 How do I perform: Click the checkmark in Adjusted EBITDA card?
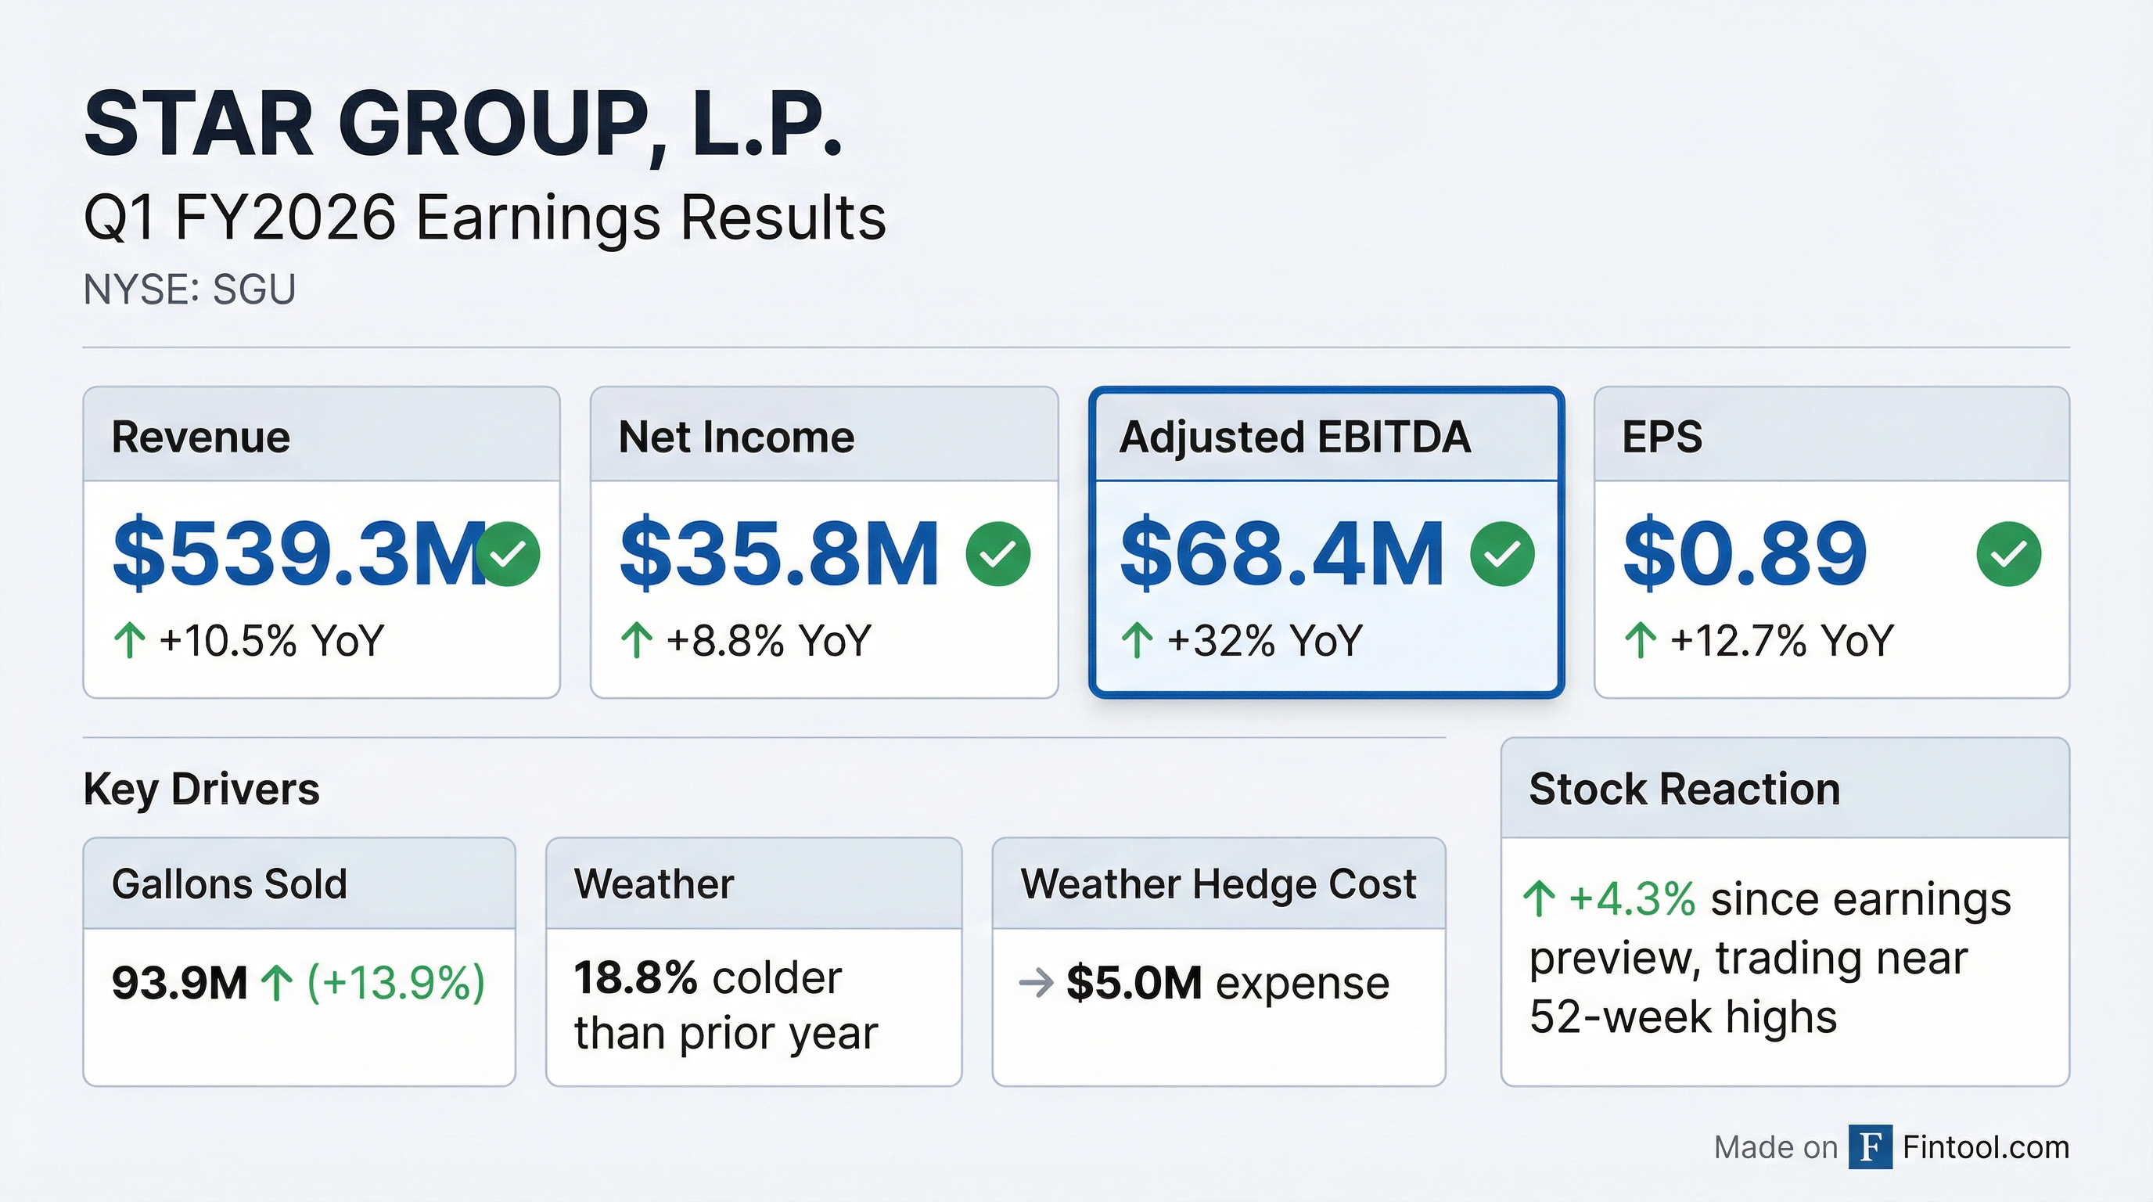[x=1502, y=553]
